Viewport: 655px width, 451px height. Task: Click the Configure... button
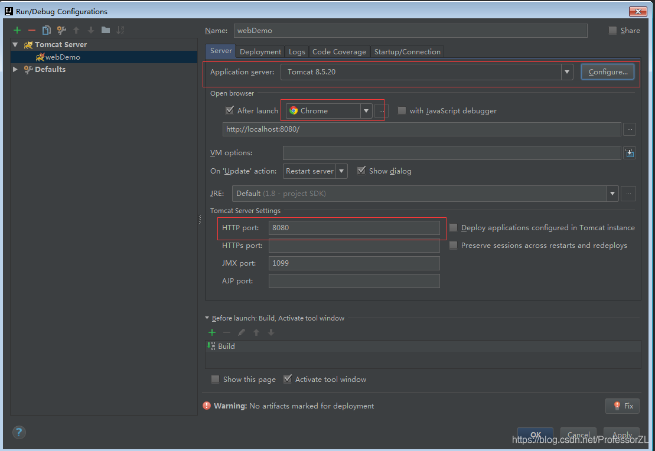[608, 72]
